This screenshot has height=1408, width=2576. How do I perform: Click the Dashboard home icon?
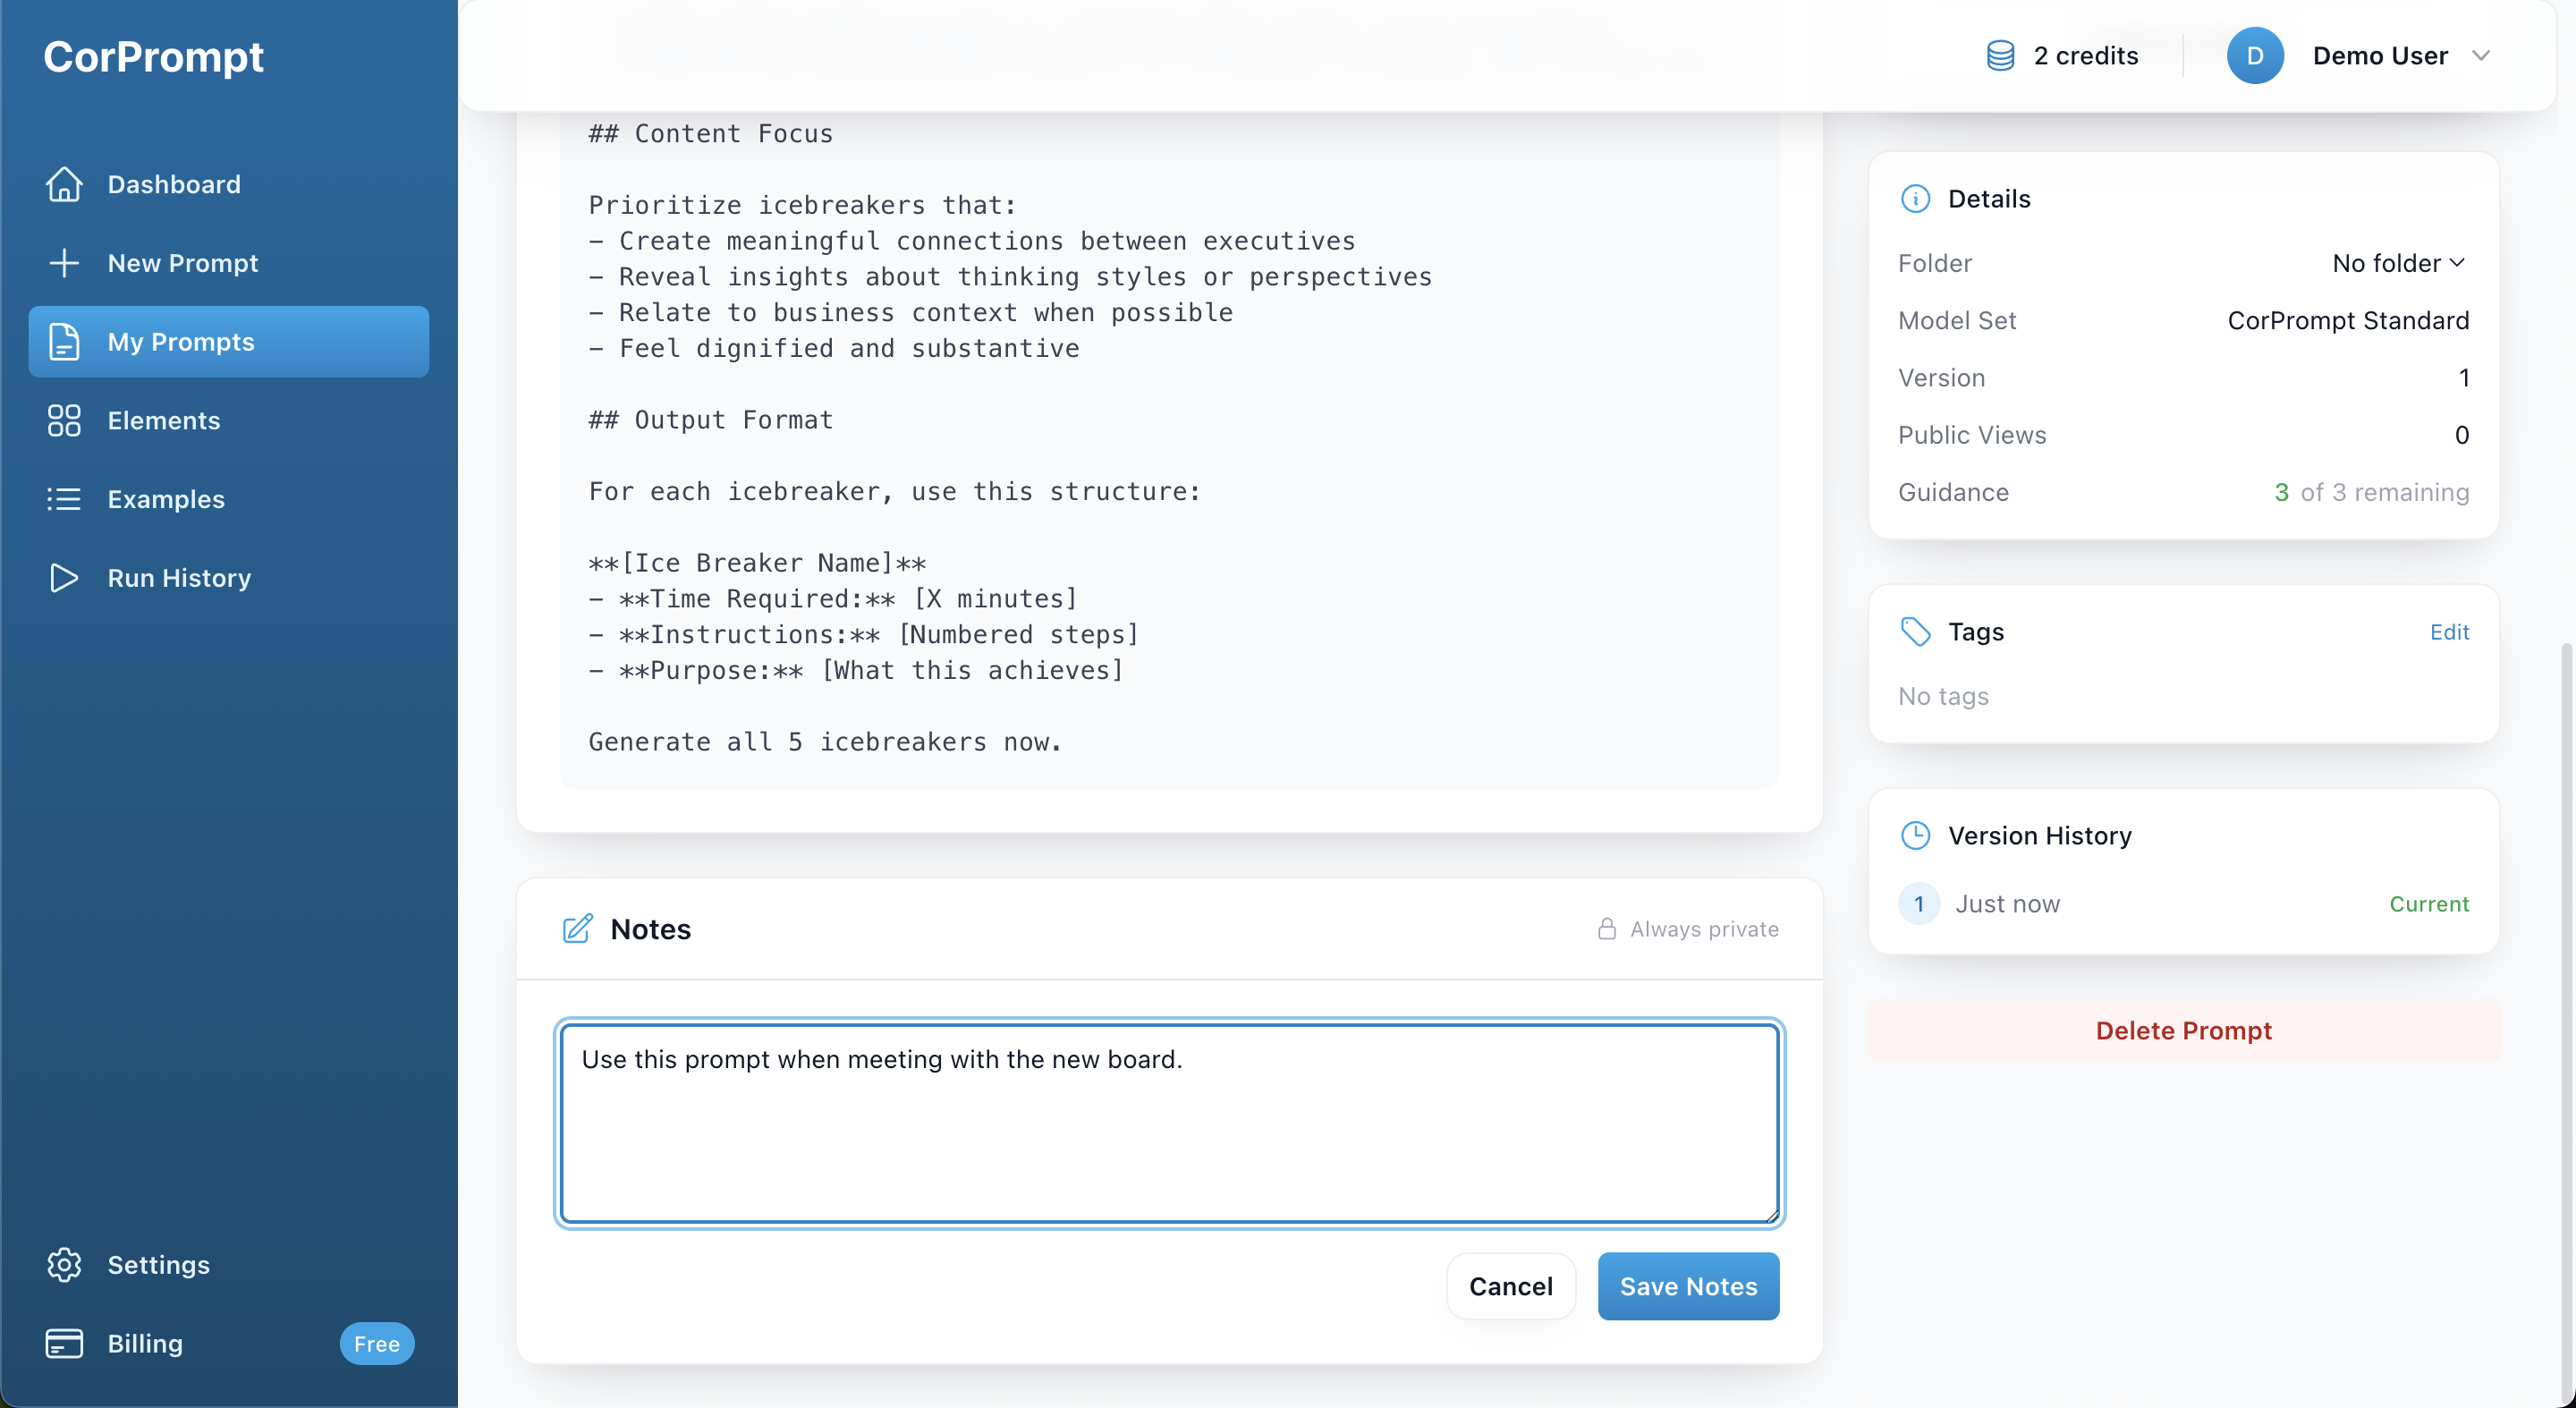64,184
